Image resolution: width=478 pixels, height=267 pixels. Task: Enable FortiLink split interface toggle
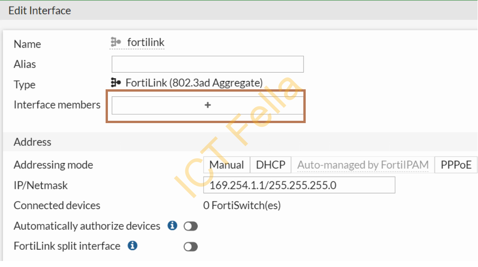(190, 247)
